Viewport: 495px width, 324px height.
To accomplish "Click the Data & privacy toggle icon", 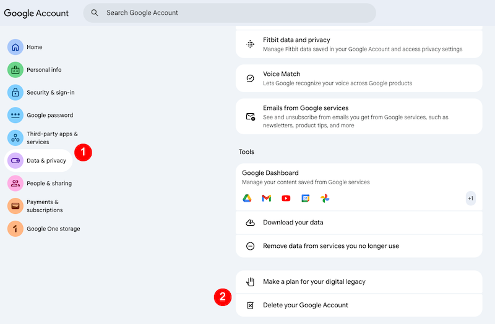I will [x=15, y=161].
